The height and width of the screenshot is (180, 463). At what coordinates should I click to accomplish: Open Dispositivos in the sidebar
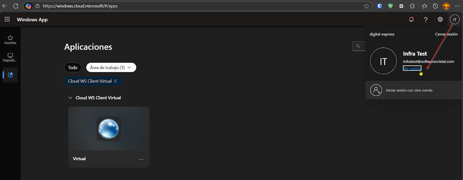click(x=10, y=57)
